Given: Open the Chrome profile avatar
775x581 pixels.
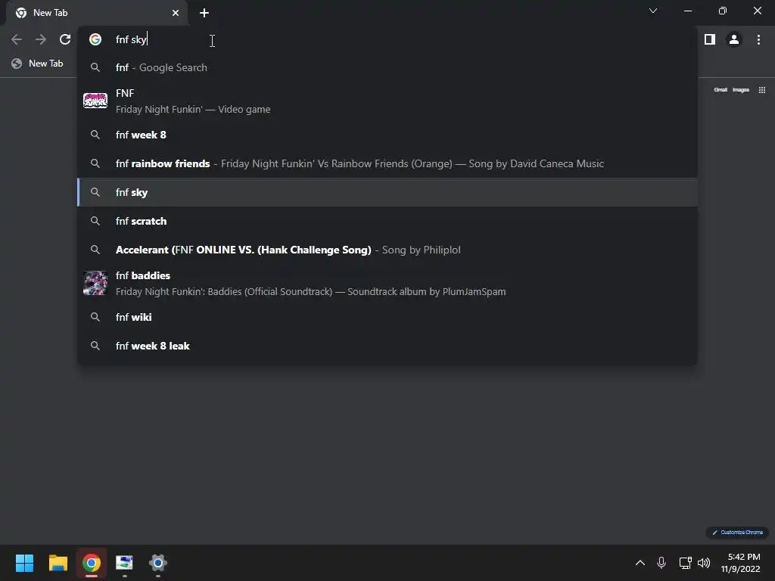Looking at the screenshot, I should (x=734, y=39).
